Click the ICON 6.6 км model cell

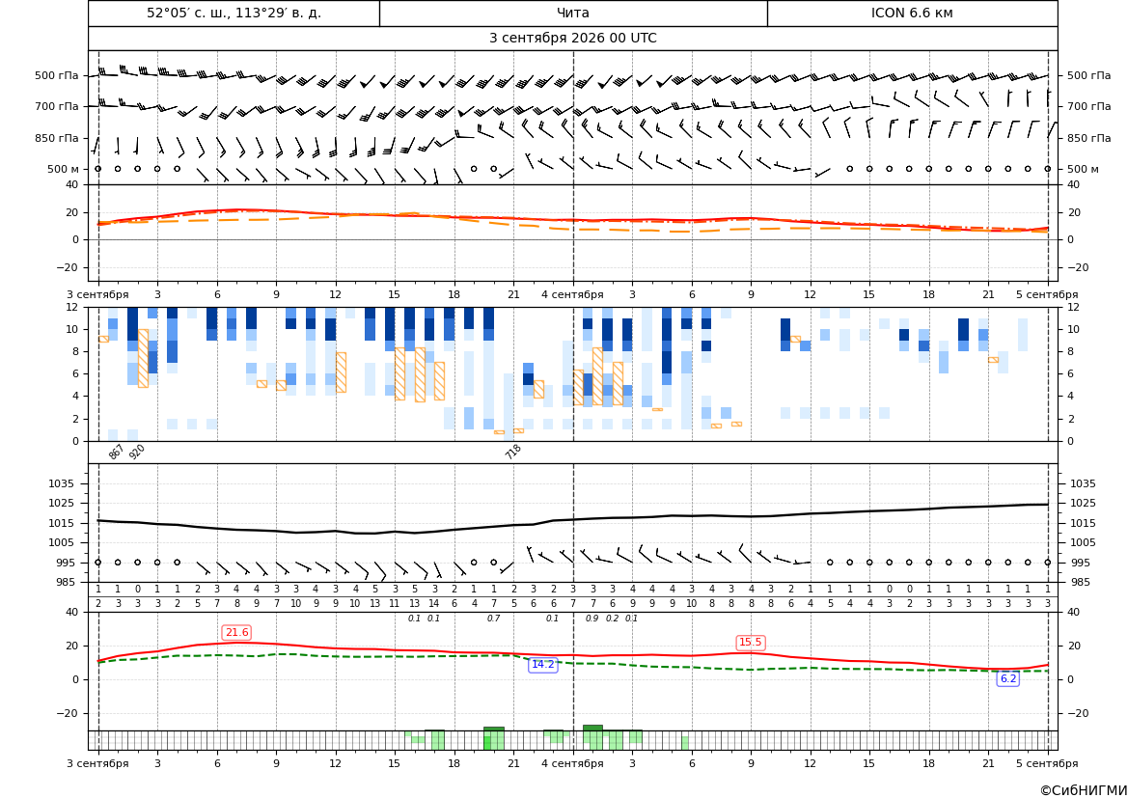point(912,13)
